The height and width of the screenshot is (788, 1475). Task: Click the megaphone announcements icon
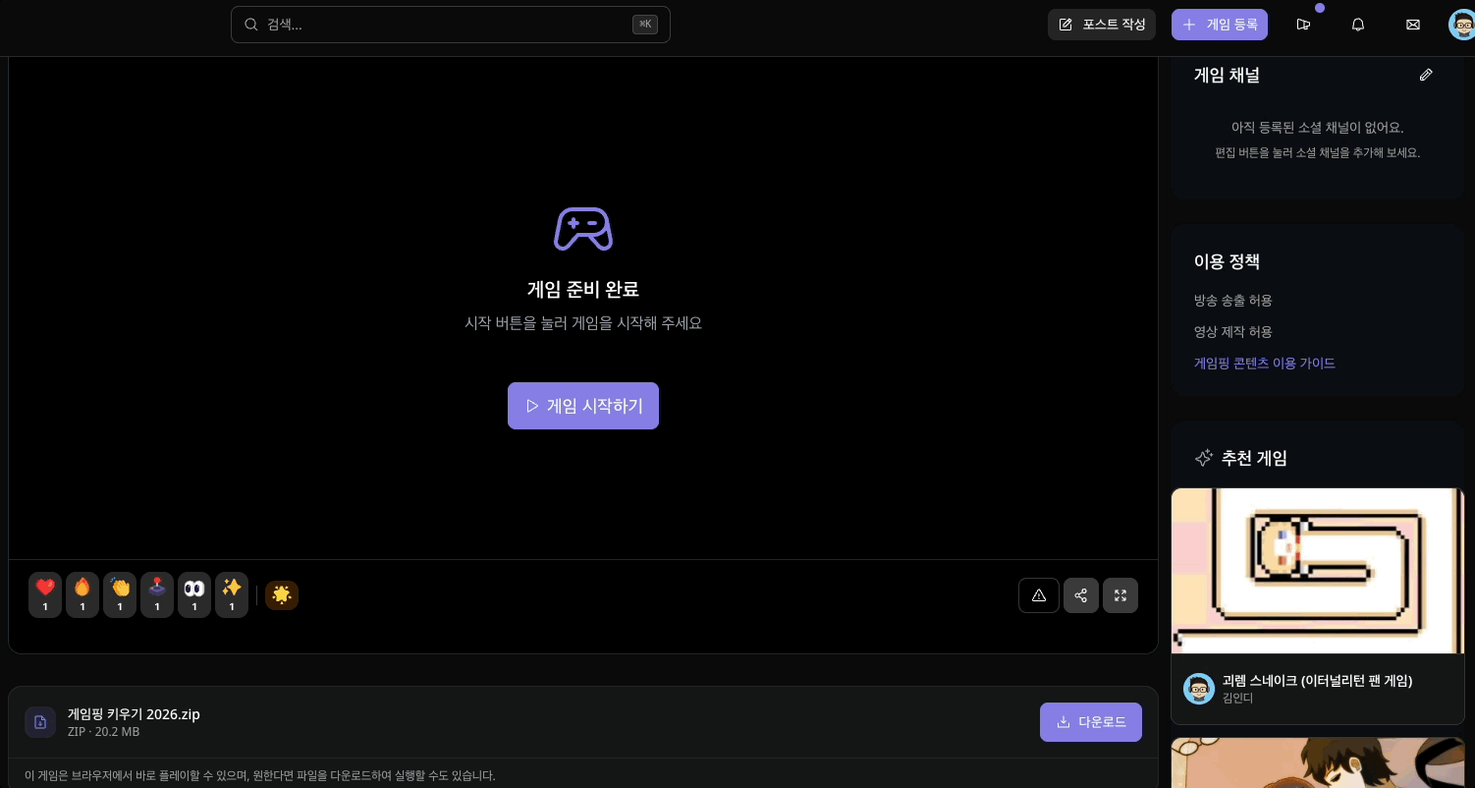click(x=1303, y=25)
